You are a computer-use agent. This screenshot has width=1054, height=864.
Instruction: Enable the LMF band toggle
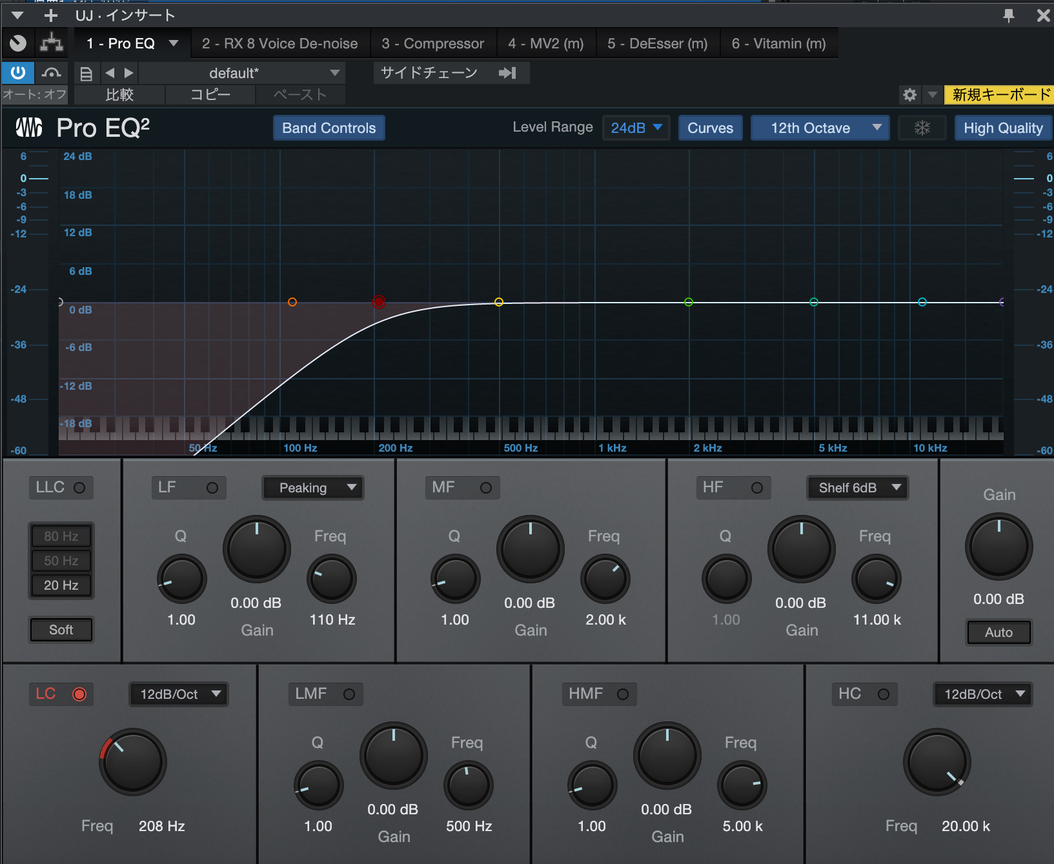point(349,694)
